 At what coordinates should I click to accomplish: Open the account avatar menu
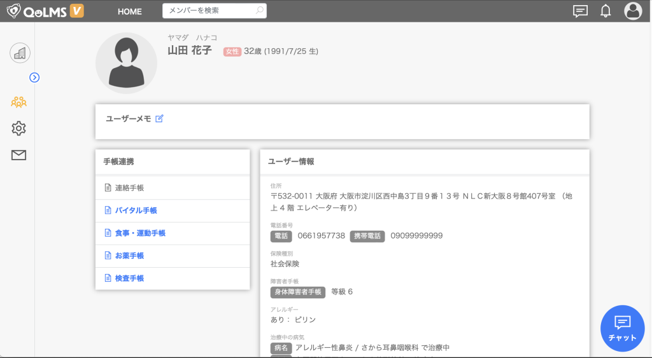click(633, 11)
